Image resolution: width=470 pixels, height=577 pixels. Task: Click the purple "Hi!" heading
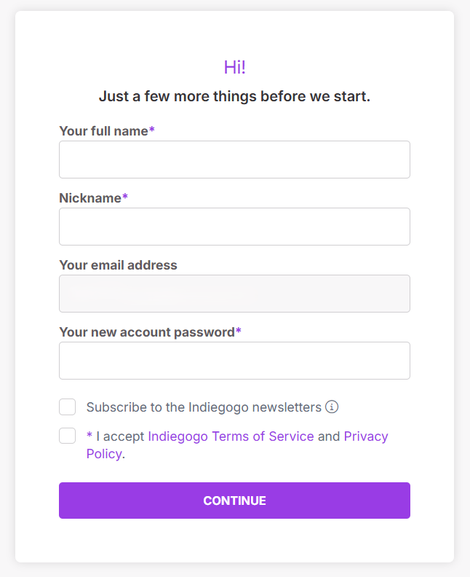235,68
